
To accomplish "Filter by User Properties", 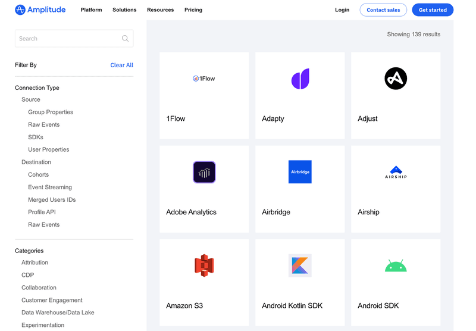I will pyautogui.click(x=49, y=149).
